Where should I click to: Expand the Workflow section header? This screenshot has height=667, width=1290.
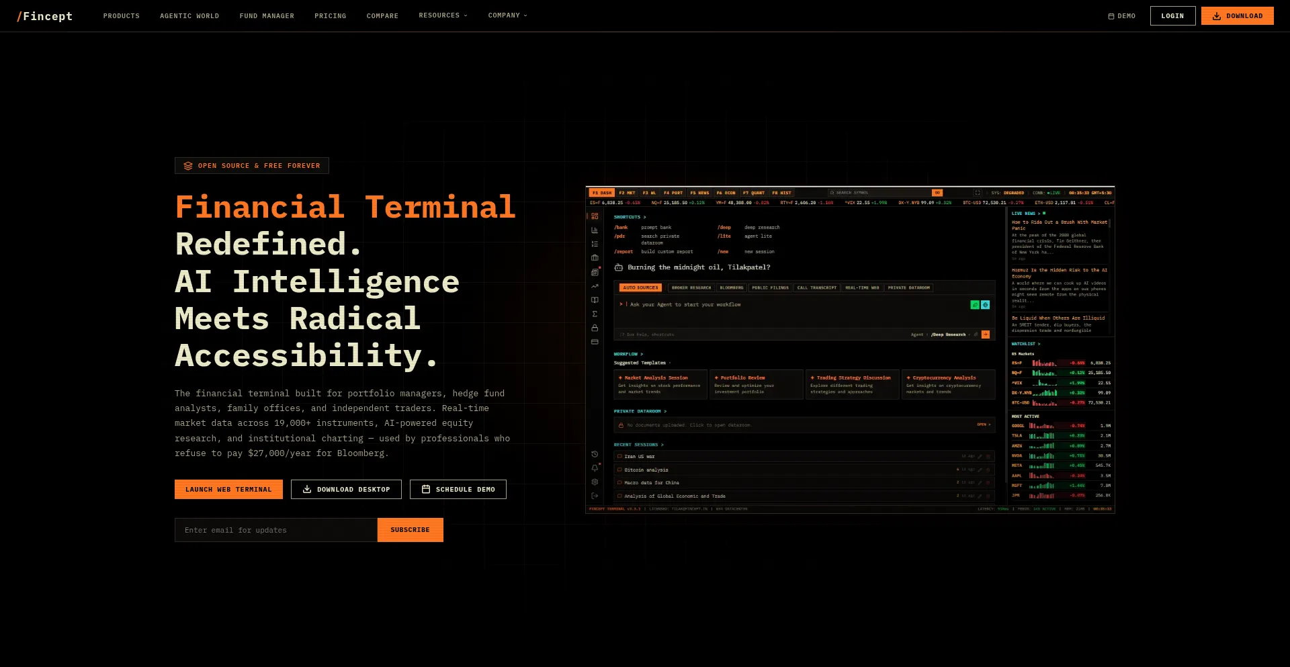628,354
